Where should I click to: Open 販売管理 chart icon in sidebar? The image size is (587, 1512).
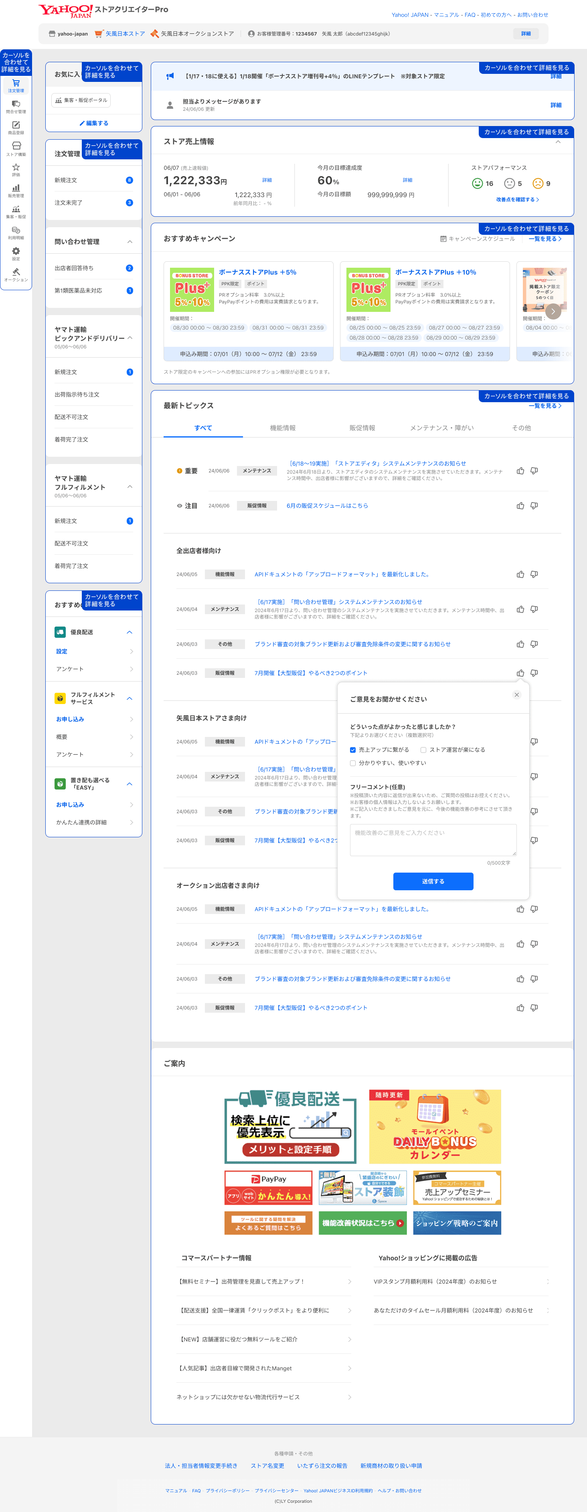coord(16,191)
